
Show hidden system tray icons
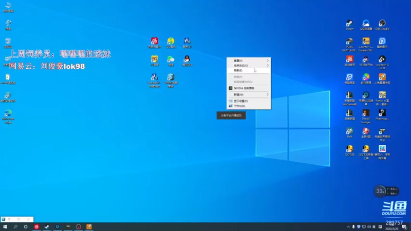tap(348, 227)
